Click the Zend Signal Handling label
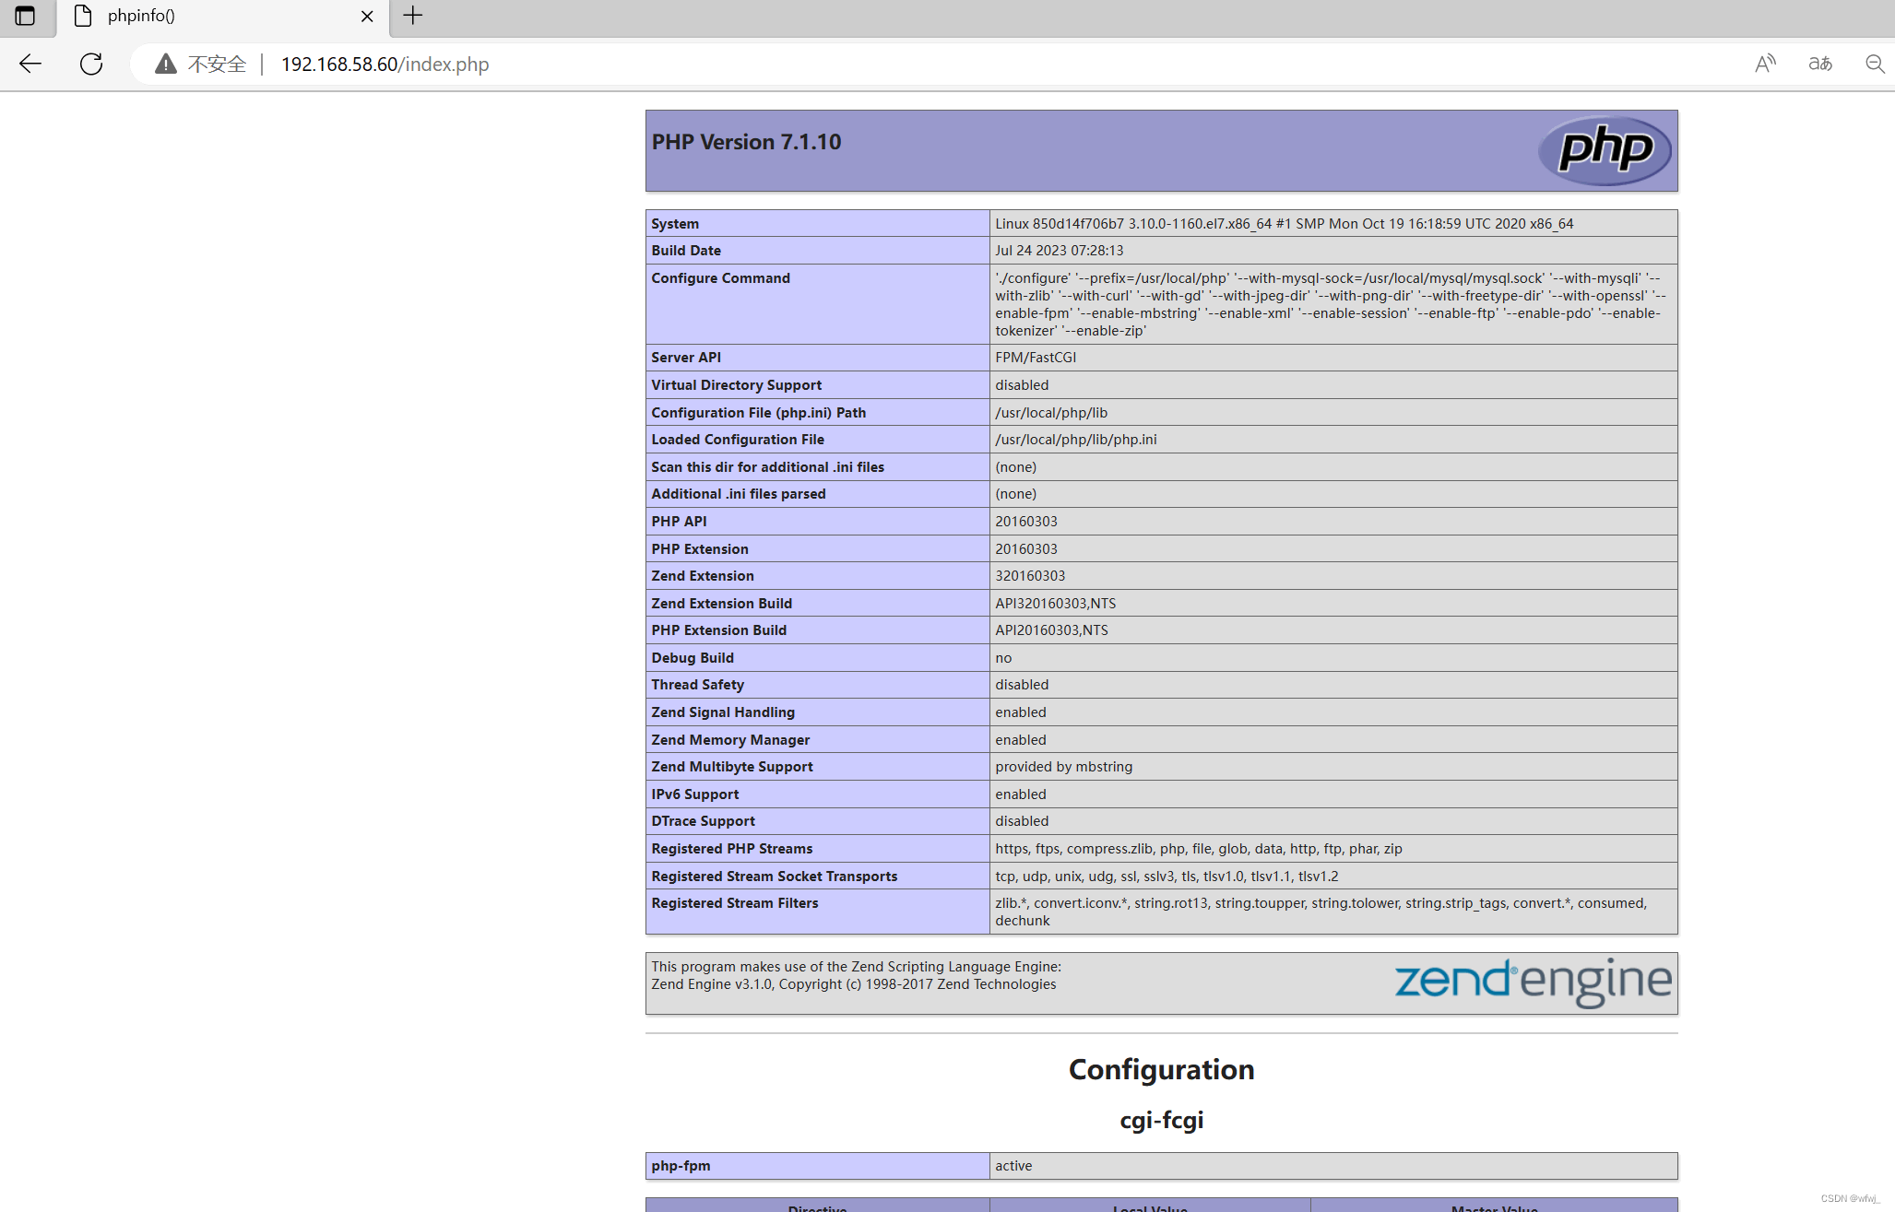This screenshot has width=1895, height=1212. coord(723,712)
